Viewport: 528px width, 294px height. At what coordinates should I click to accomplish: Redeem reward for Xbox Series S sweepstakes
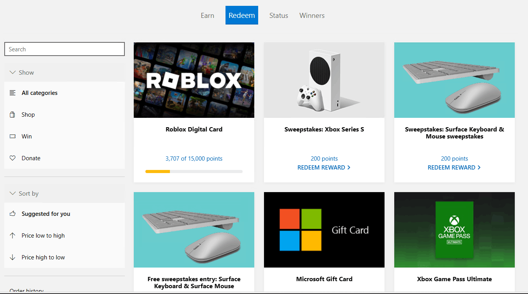[x=324, y=168]
